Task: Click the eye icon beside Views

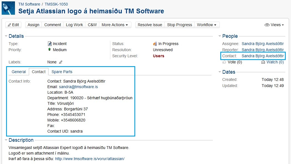Action: [267, 25]
